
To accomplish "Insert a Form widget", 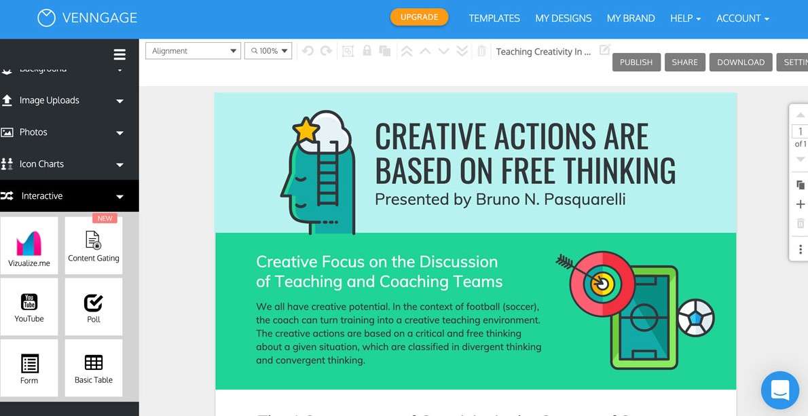I will click(x=29, y=368).
